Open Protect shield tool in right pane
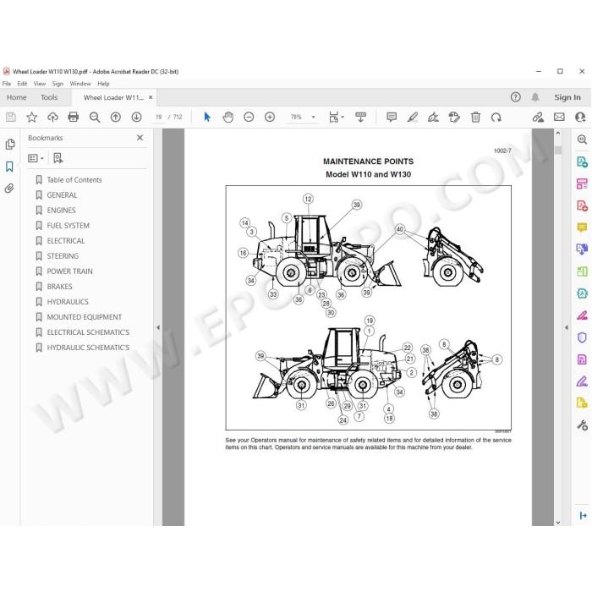The height and width of the screenshot is (592, 592). click(582, 337)
